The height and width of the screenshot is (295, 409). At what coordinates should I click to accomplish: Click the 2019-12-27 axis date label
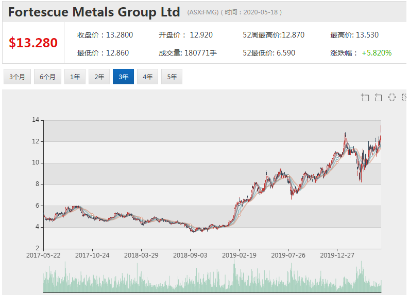(x=337, y=255)
